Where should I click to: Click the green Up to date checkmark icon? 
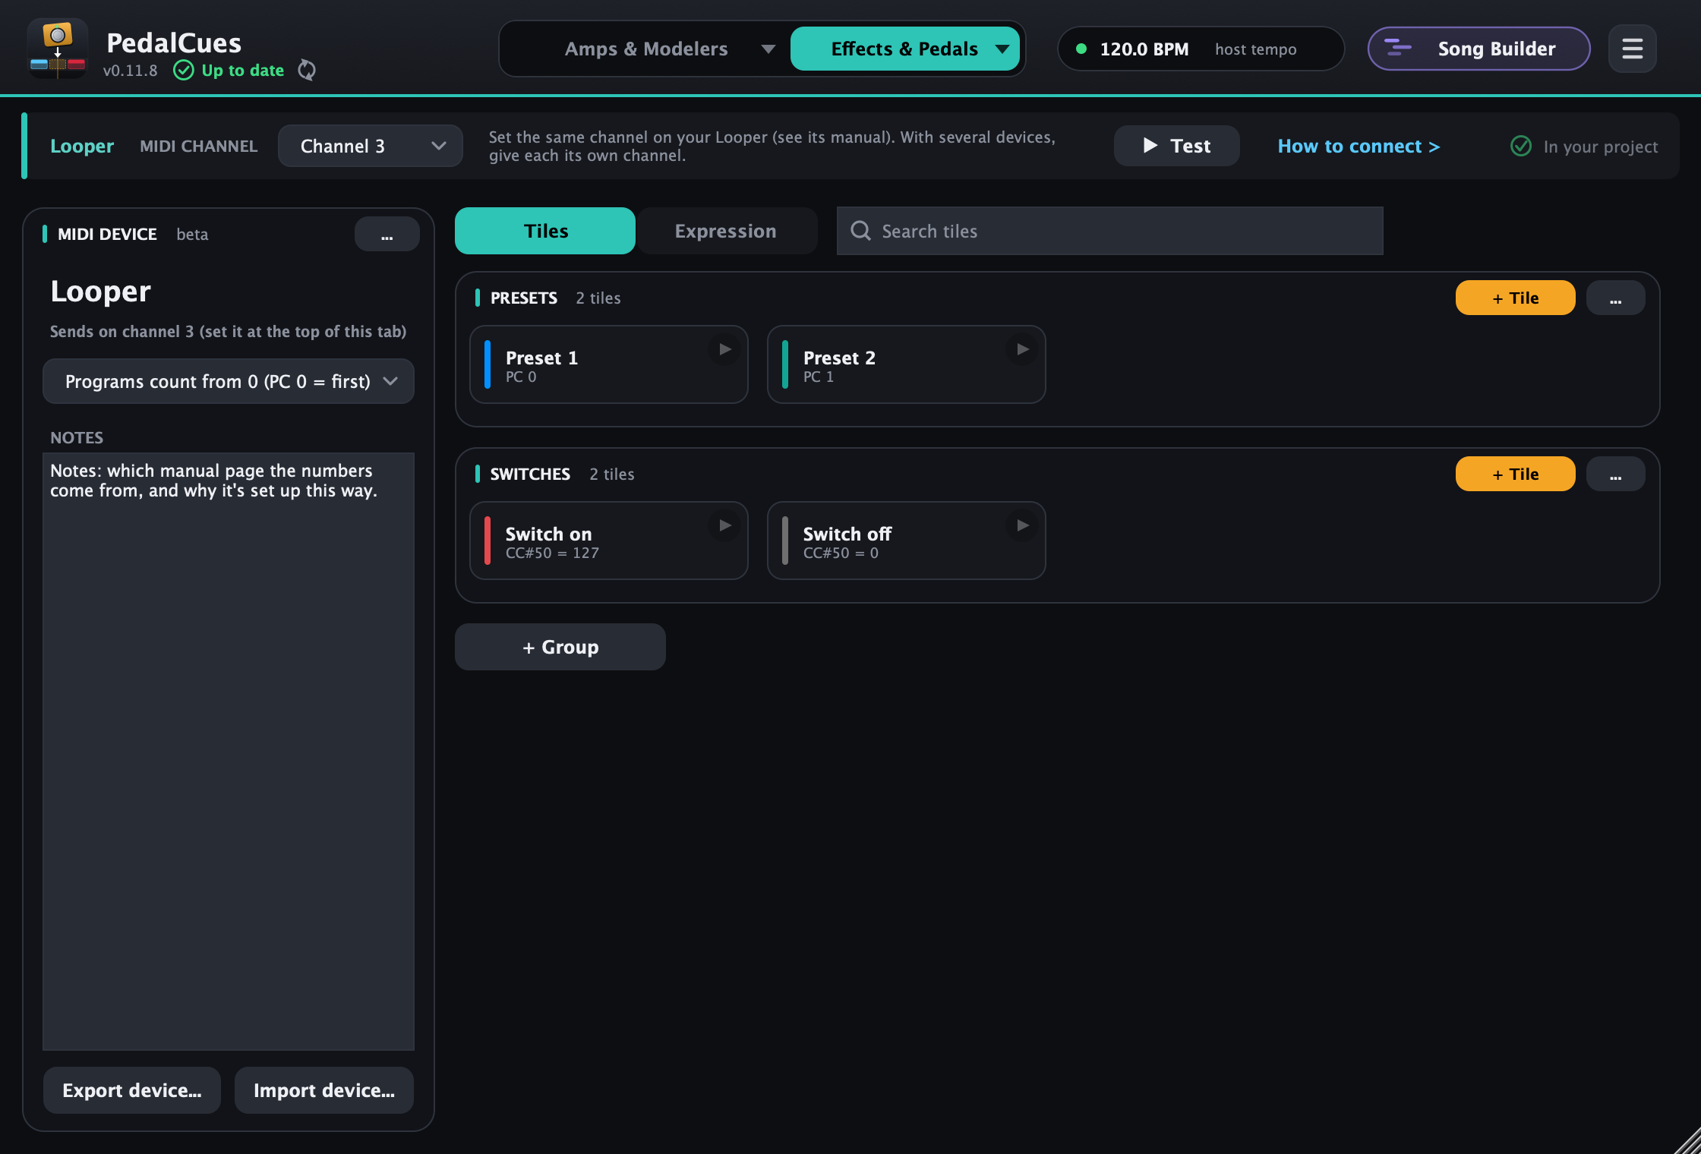coord(184,70)
